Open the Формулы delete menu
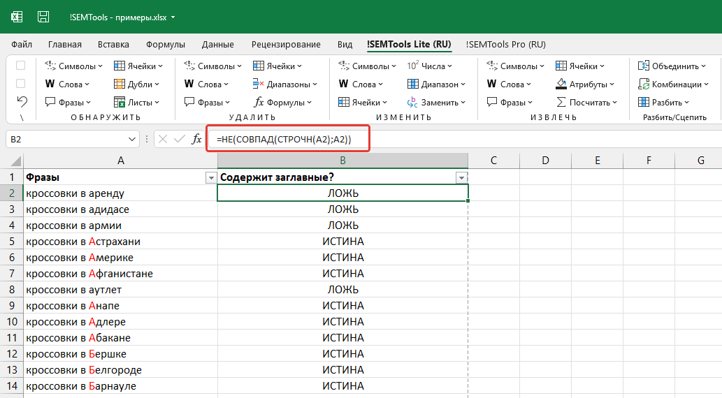722x398 pixels. pos(282,102)
